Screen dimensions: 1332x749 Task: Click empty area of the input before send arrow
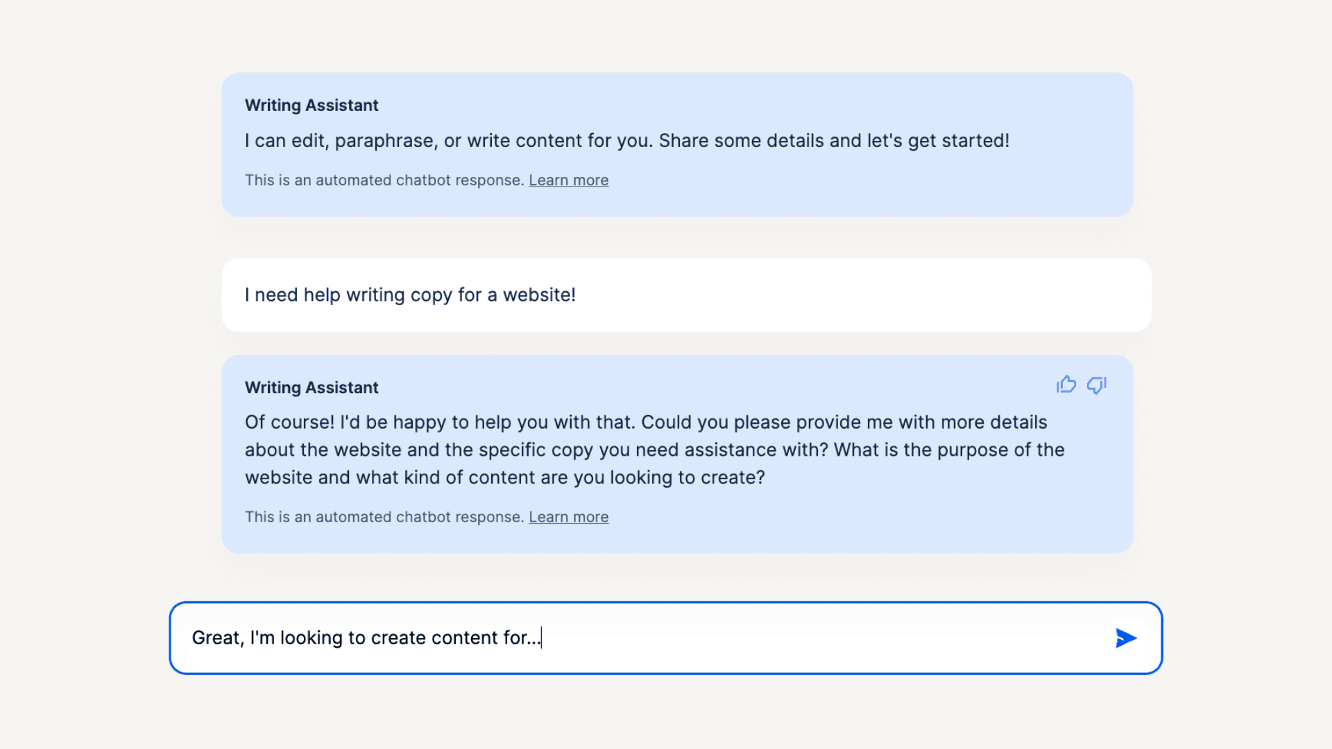(832, 638)
